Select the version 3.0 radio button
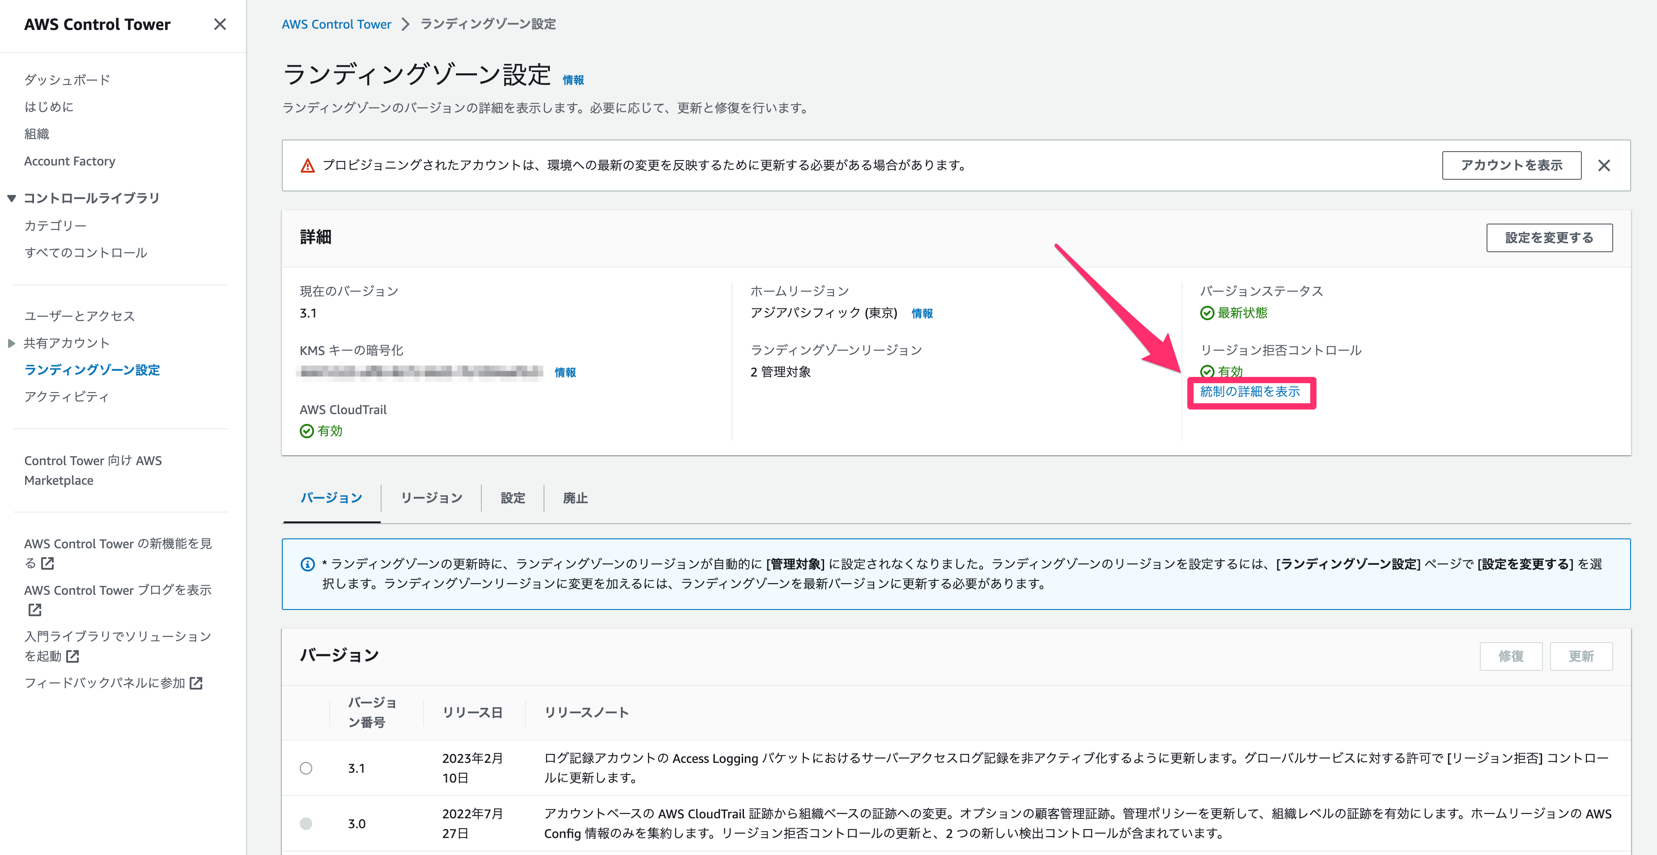The width and height of the screenshot is (1657, 855). (x=306, y=824)
